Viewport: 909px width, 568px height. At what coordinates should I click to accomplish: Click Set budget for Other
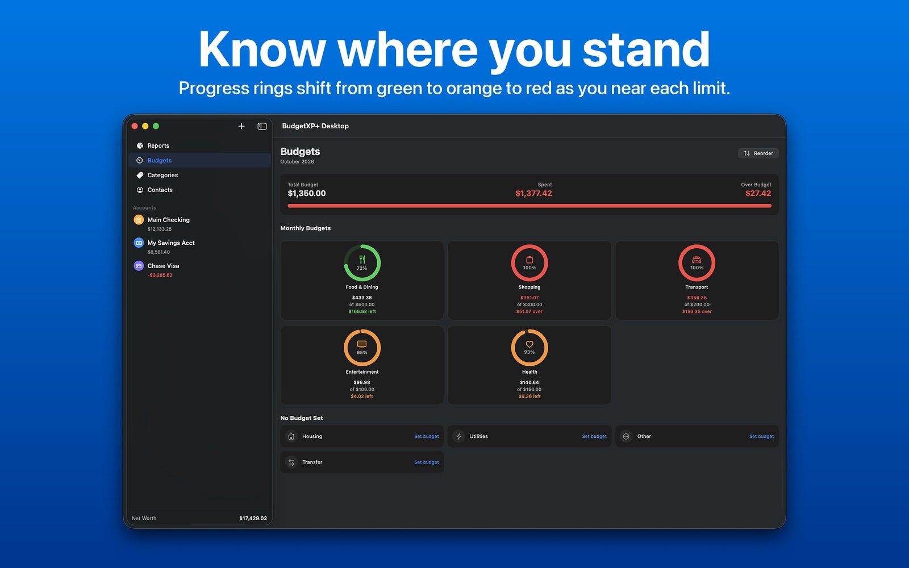761,437
